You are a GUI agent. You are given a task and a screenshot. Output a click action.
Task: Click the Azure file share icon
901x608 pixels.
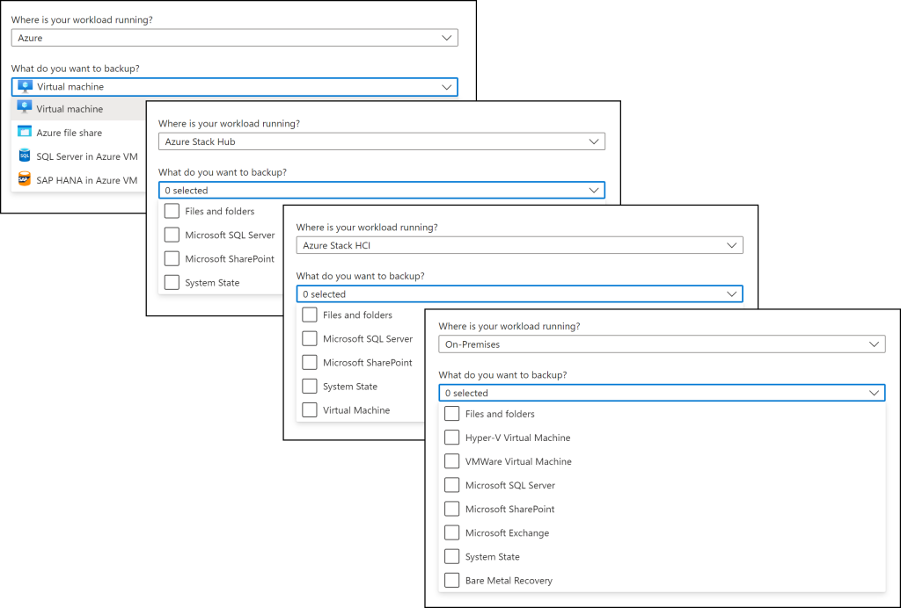click(x=24, y=132)
